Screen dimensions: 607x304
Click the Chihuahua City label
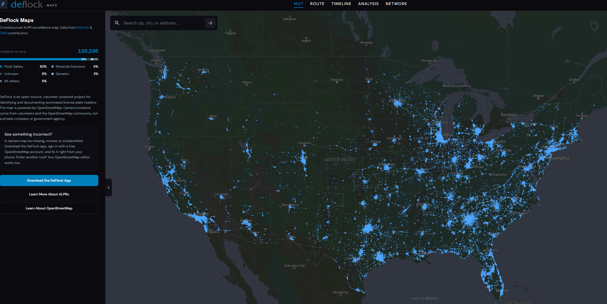coord(294,266)
